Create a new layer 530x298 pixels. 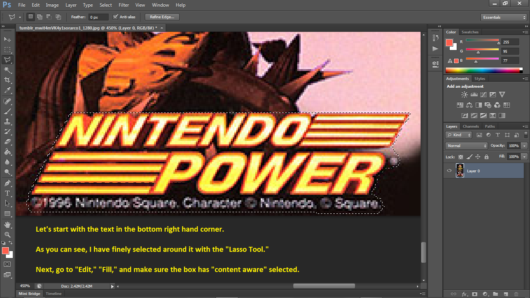tap(506, 294)
